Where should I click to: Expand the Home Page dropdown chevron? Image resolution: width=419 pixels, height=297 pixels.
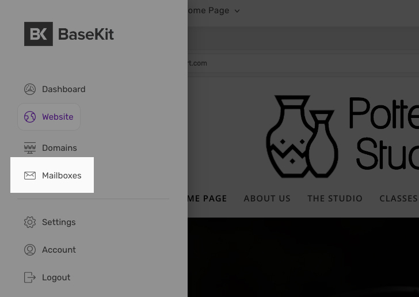coord(237,11)
